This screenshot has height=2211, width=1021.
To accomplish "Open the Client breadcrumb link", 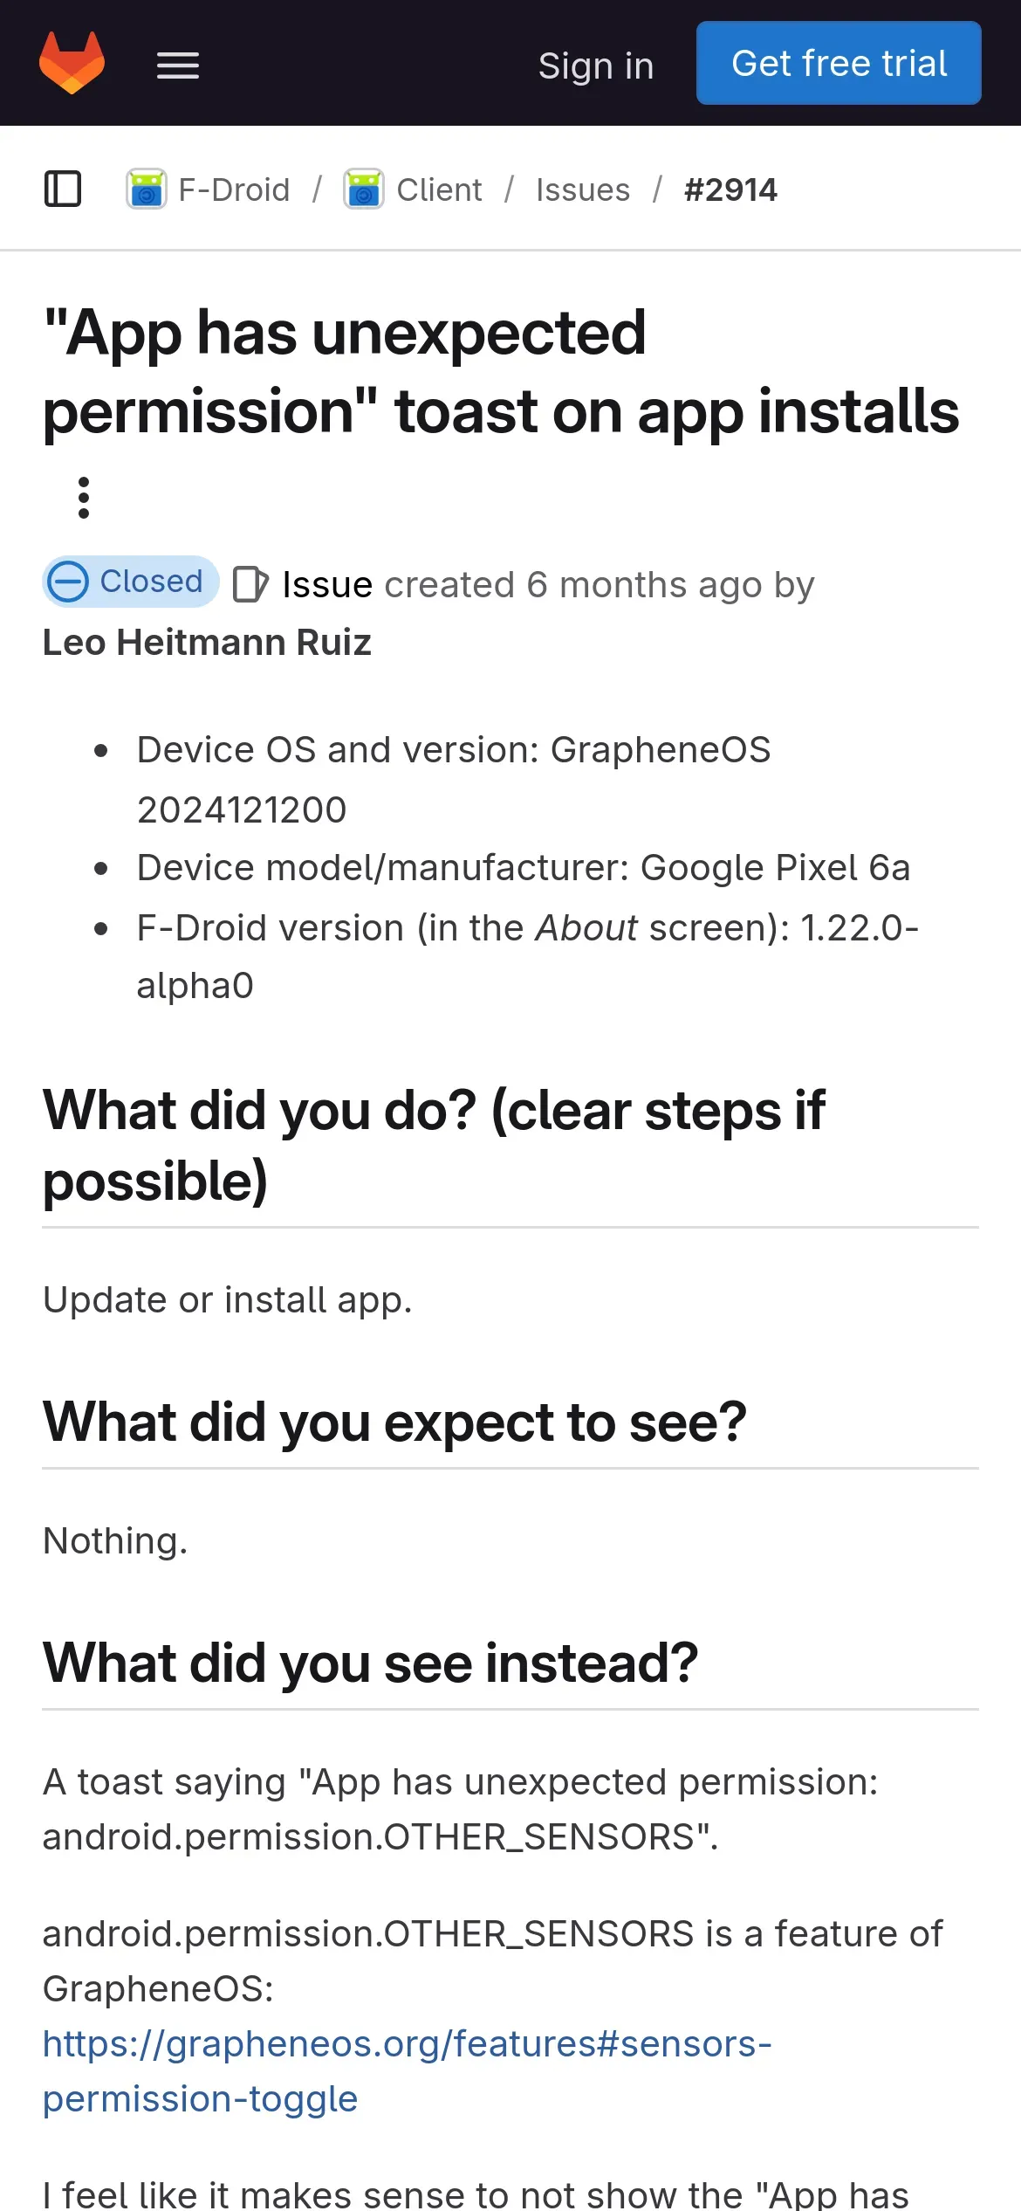I will [439, 189].
